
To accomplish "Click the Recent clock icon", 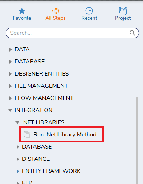I will point(89,11).
